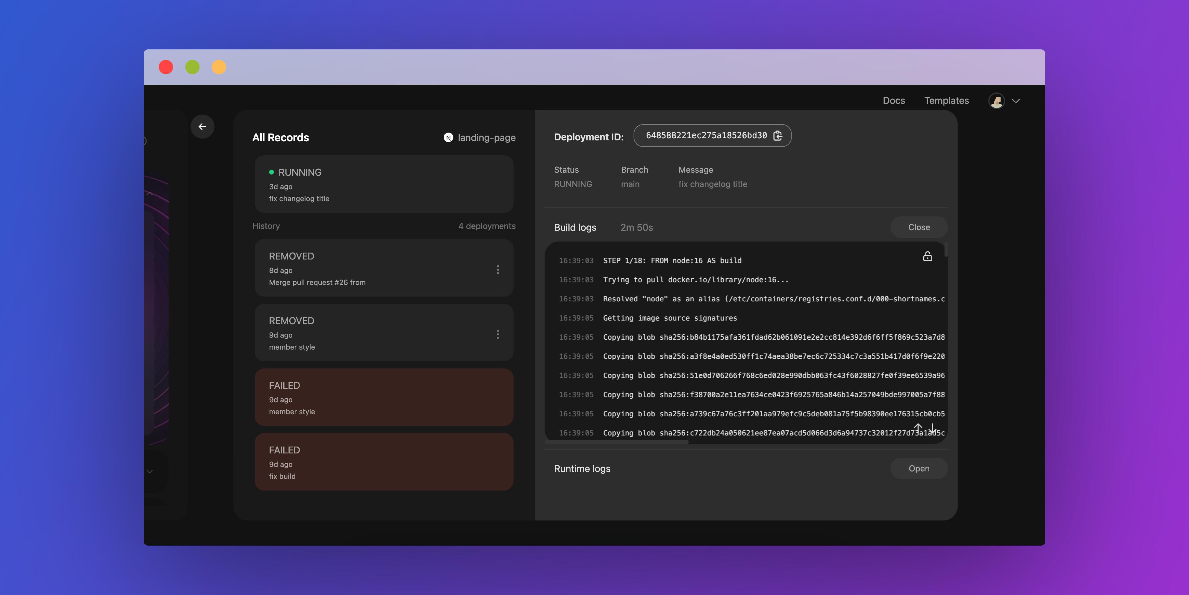The height and width of the screenshot is (595, 1189).
Task: Click the back arrow button
Action: tap(202, 126)
